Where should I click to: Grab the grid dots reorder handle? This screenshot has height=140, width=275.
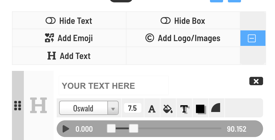point(18,106)
